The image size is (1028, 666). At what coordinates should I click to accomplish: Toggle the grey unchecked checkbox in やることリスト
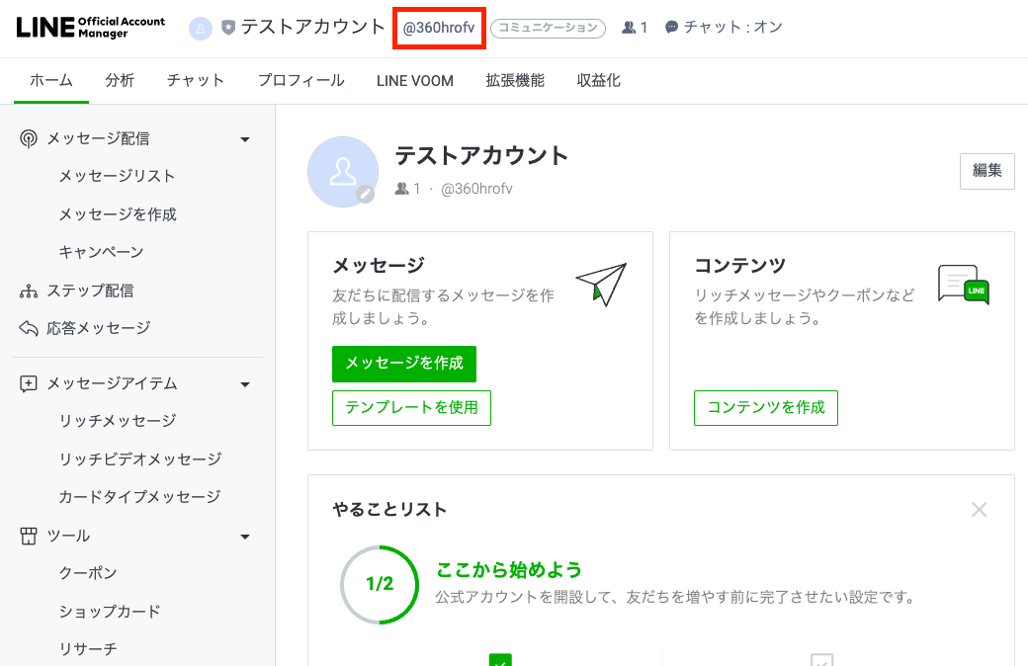[x=822, y=659]
